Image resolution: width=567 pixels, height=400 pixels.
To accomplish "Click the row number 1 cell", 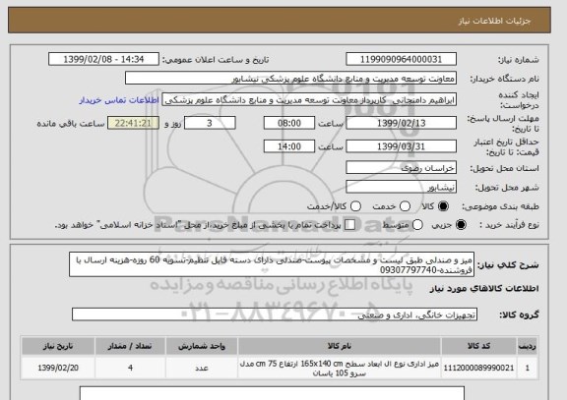I will [x=528, y=368].
